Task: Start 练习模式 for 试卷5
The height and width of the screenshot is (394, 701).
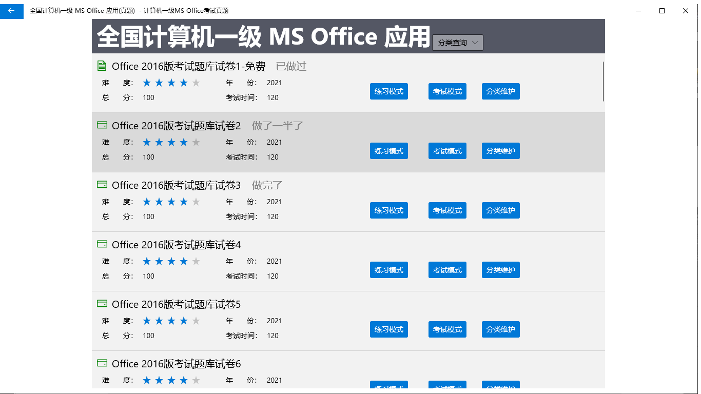Action: click(x=389, y=329)
